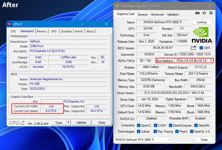Click the Validate button in CPU-Z
The height and width of the screenshot is (150, 222).
click(x=81, y=123)
